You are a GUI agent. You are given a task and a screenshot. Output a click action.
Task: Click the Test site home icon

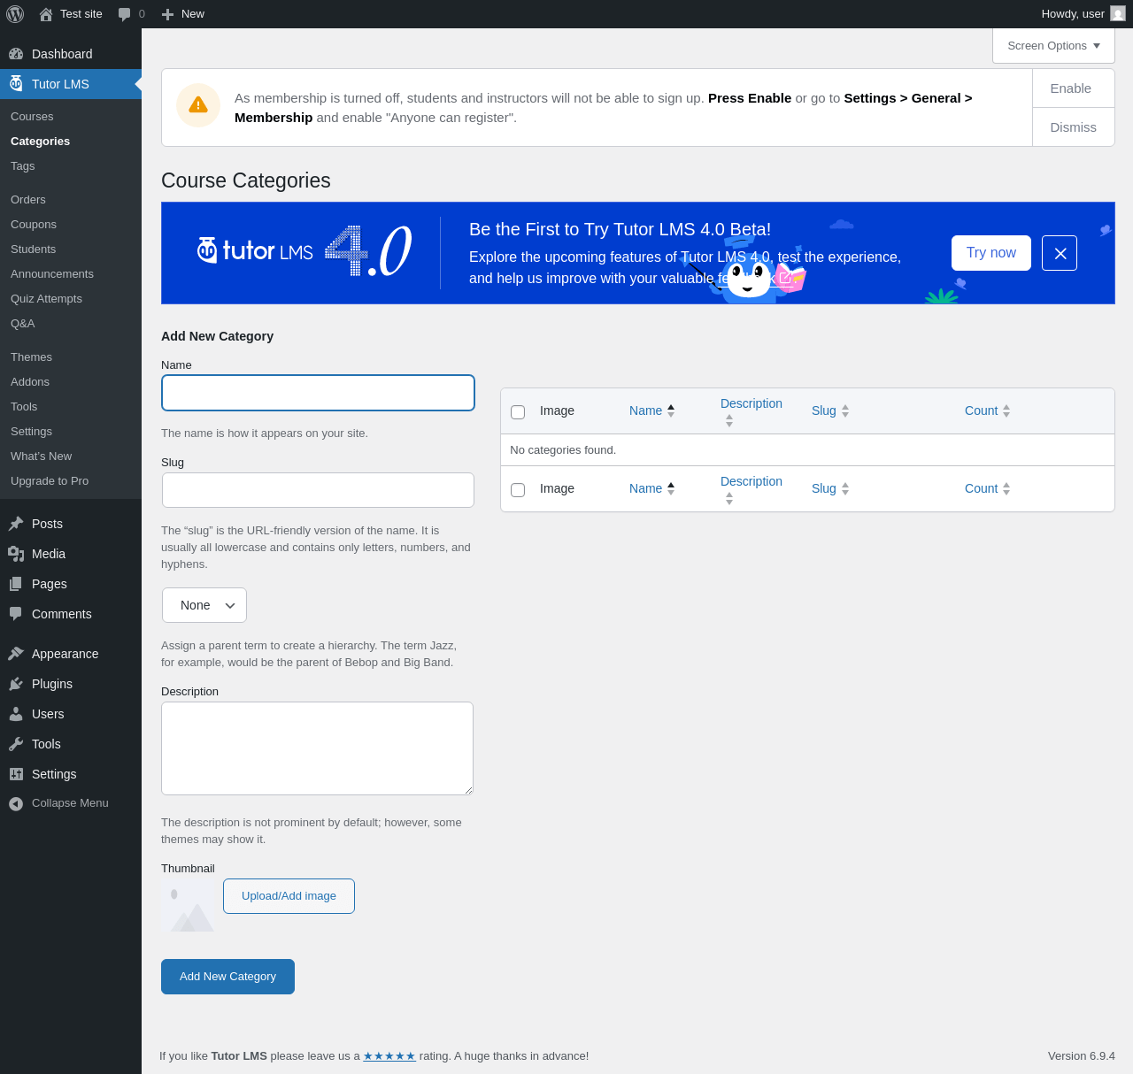[46, 14]
